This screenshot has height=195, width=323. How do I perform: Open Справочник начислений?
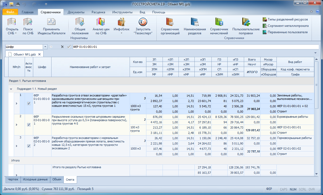pyautogui.click(x=219, y=26)
